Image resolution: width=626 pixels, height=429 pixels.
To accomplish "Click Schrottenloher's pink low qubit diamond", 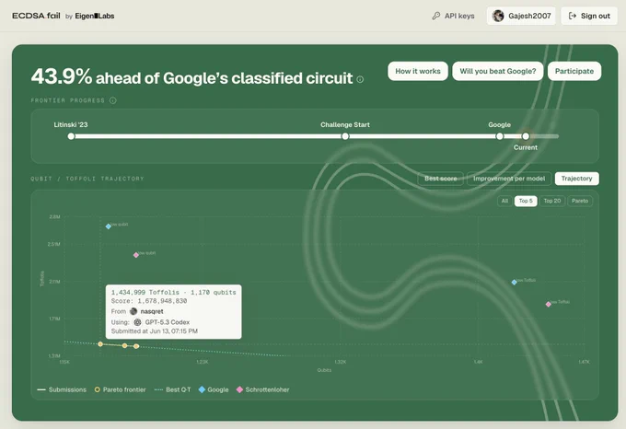I will (136, 255).
